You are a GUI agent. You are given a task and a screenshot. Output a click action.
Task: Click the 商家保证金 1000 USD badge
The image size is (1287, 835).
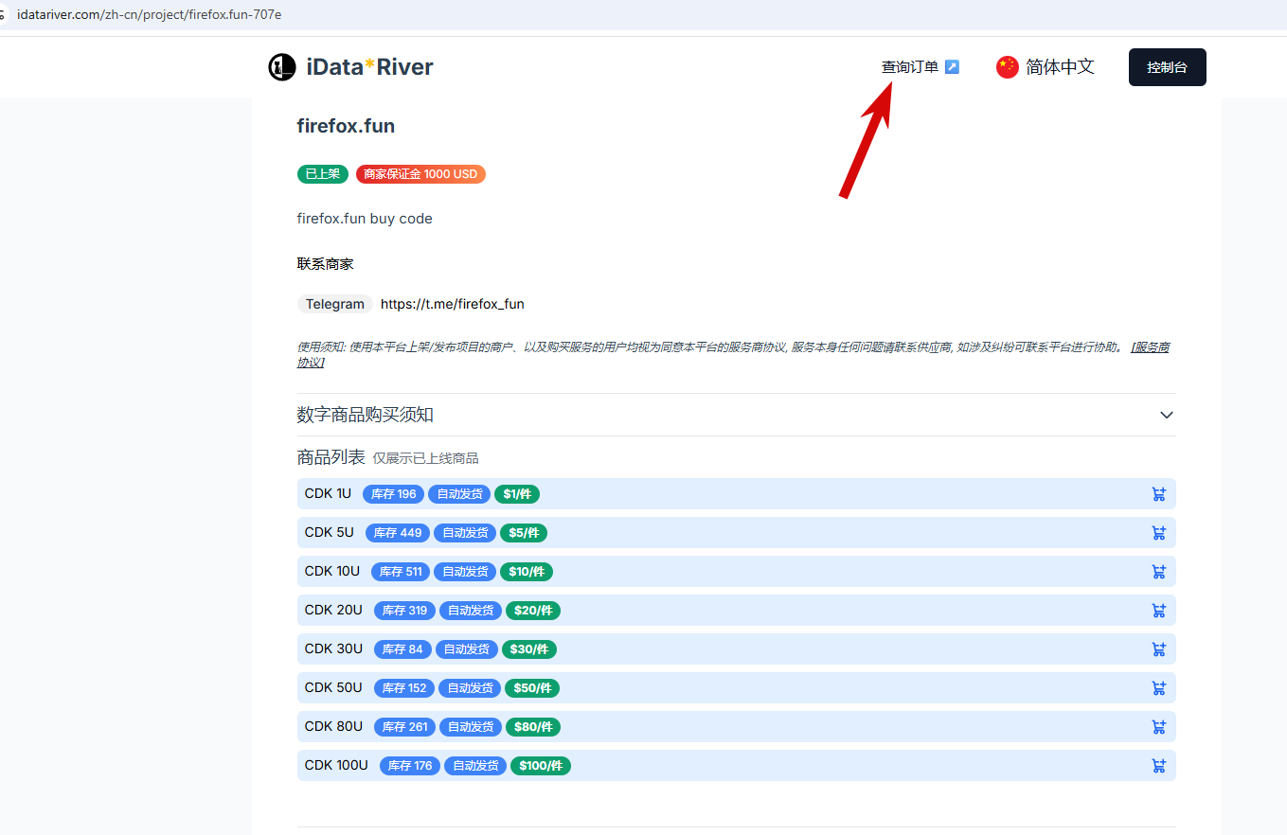[420, 174]
